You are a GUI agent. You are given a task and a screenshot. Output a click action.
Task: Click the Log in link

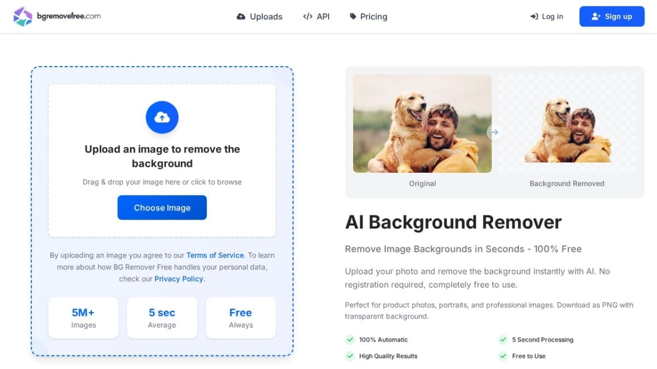pyautogui.click(x=546, y=16)
